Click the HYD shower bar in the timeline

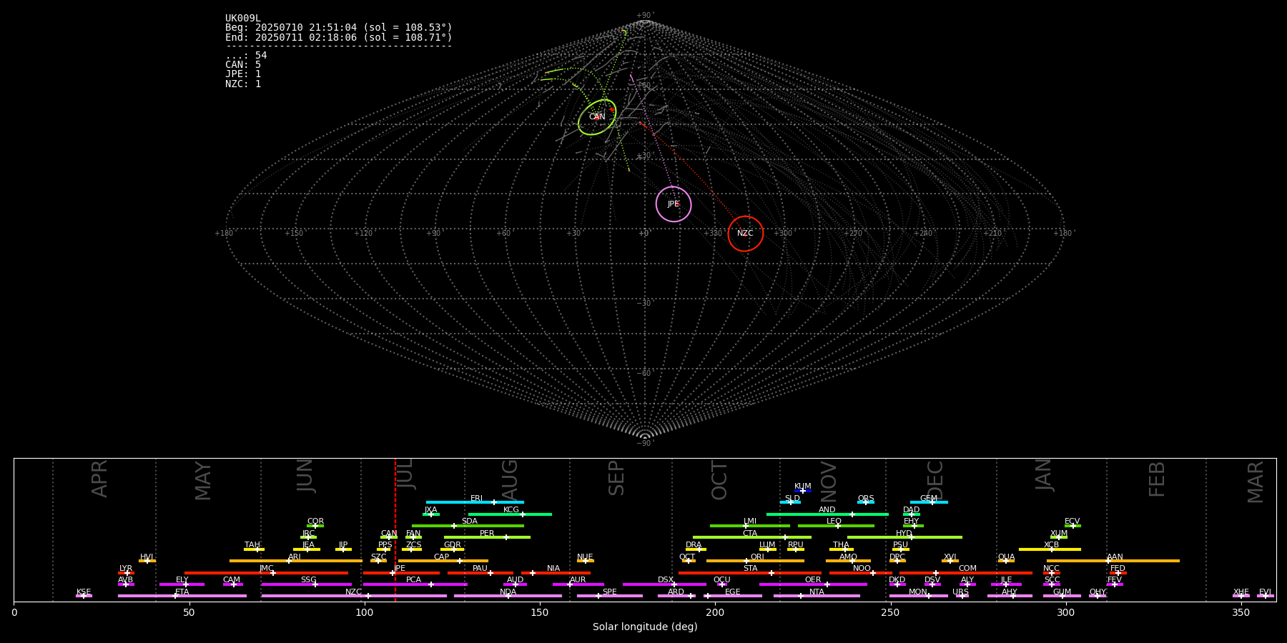pos(904,537)
